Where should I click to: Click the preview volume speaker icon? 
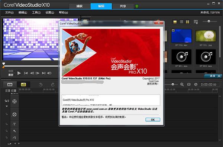pyautogui.click(x=49, y=73)
